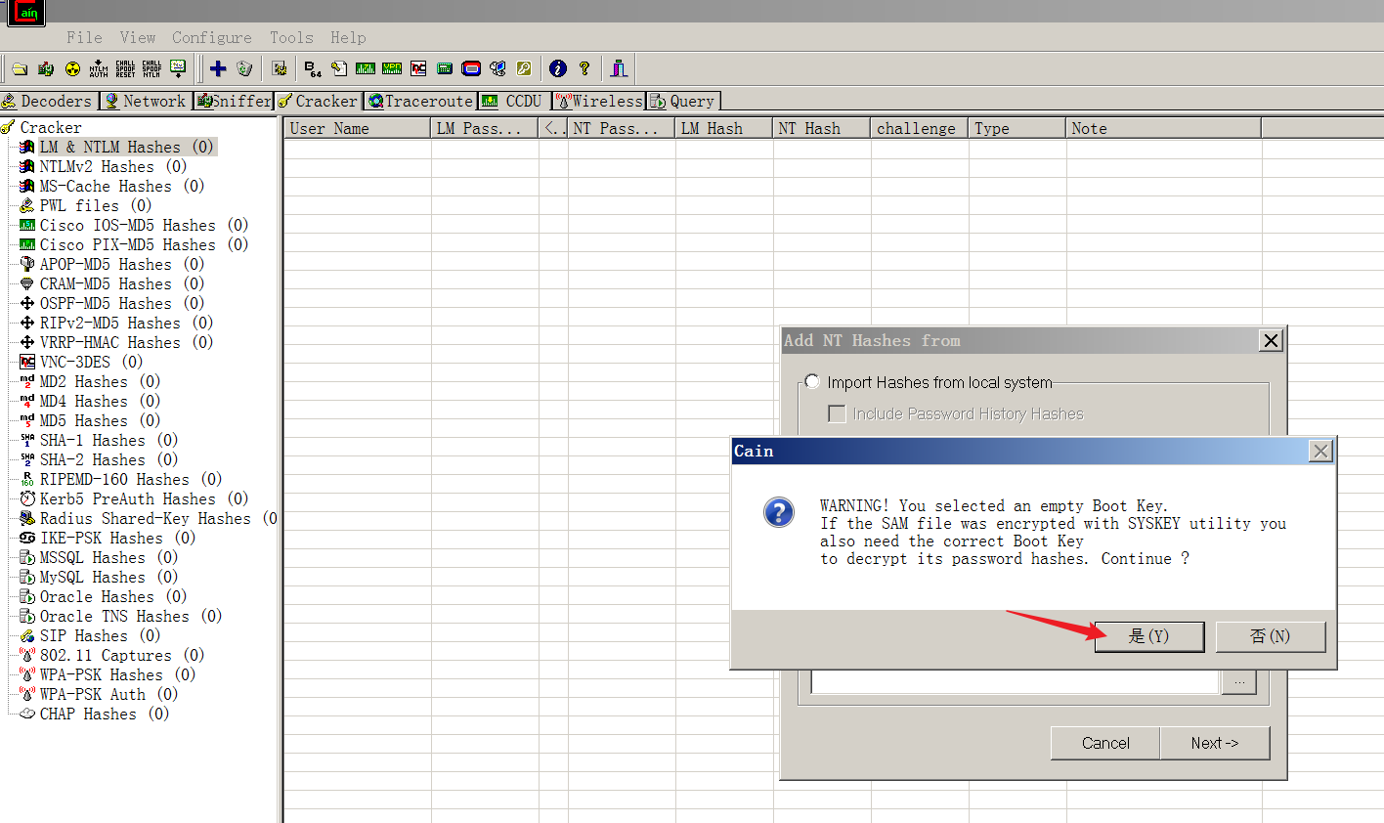Click the Cain application logo icon
This screenshot has width=1384, height=823.
26,12
